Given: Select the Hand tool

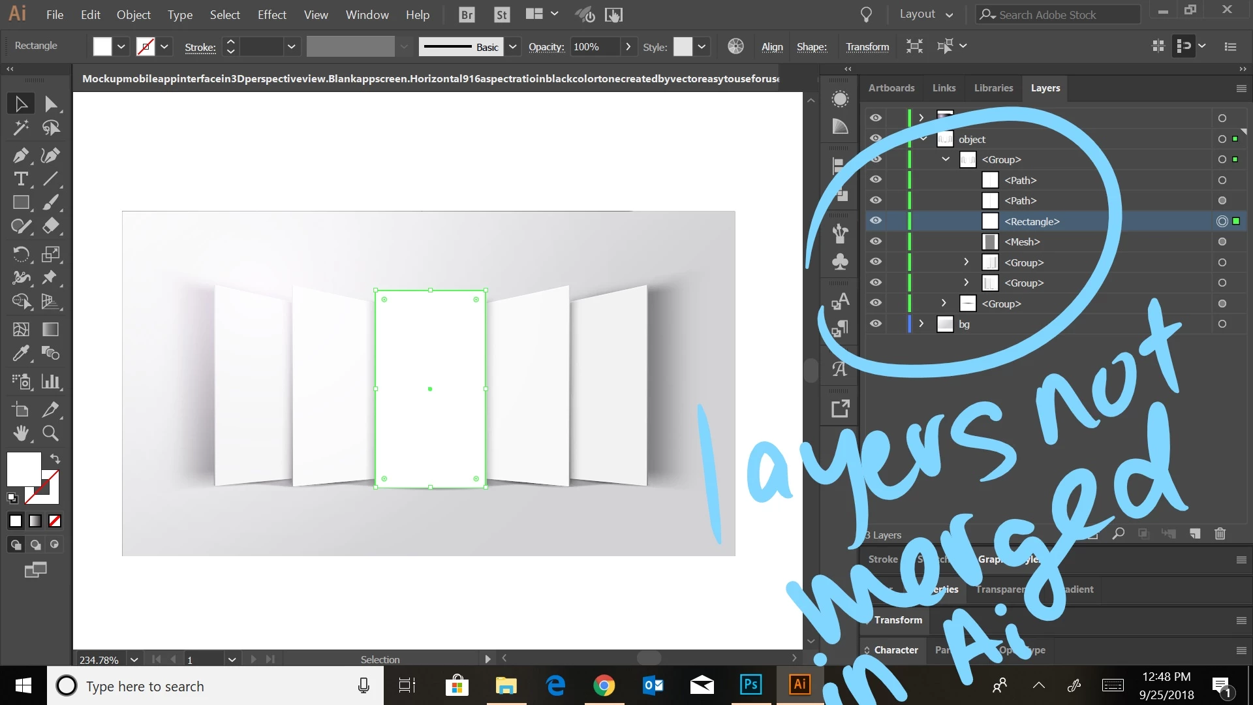Looking at the screenshot, I should pyautogui.click(x=20, y=433).
